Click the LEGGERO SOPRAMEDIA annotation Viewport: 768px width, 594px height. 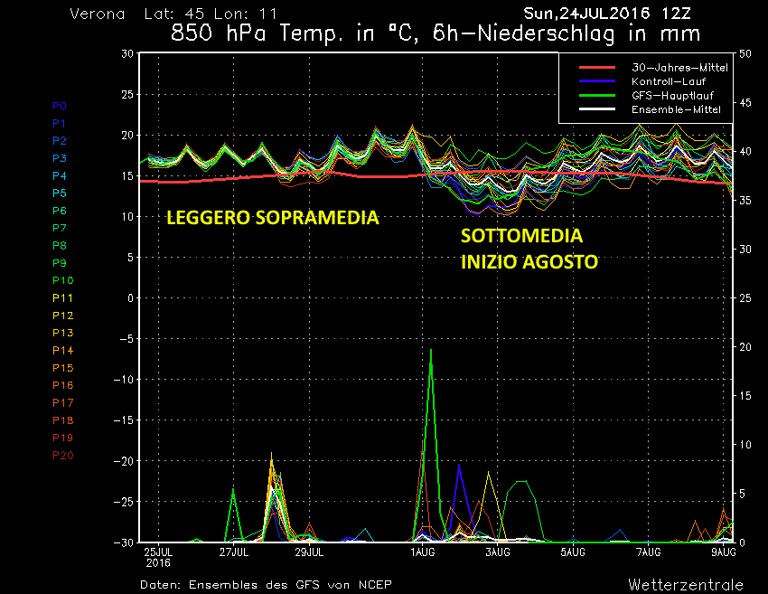[273, 218]
